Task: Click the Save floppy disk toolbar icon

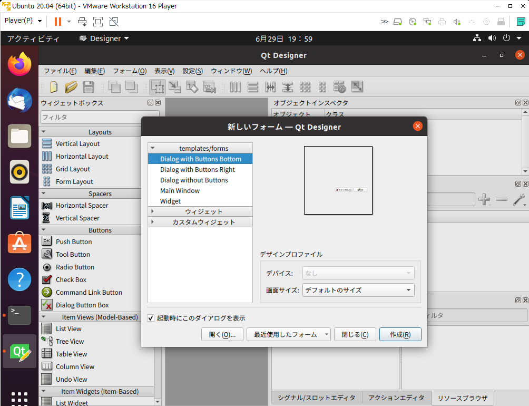Action: click(x=89, y=87)
